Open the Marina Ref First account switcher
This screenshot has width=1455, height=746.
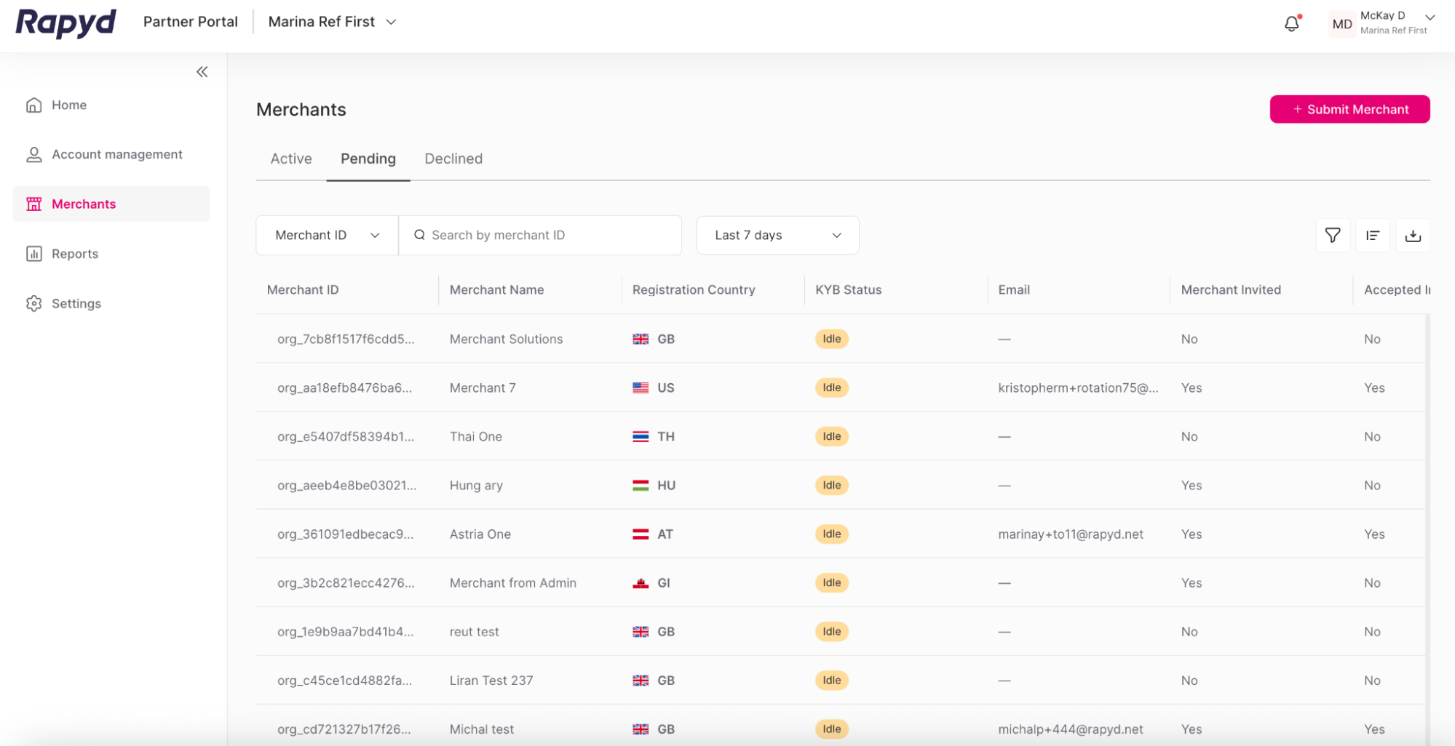coord(331,22)
